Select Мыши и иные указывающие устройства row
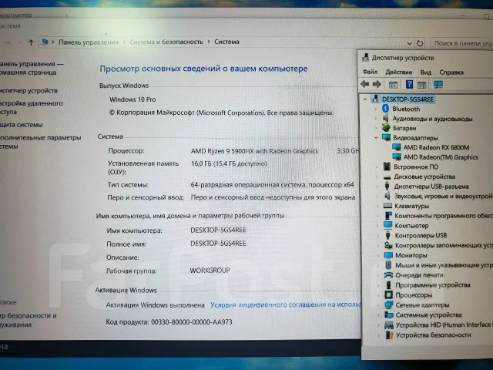The image size is (493, 370). [x=444, y=265]
